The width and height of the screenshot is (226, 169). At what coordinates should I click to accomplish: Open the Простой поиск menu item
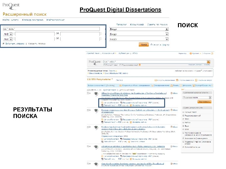93,53
